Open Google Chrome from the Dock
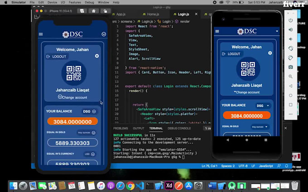The height and width of the screenshot is (192, 308). coord(130,186)
